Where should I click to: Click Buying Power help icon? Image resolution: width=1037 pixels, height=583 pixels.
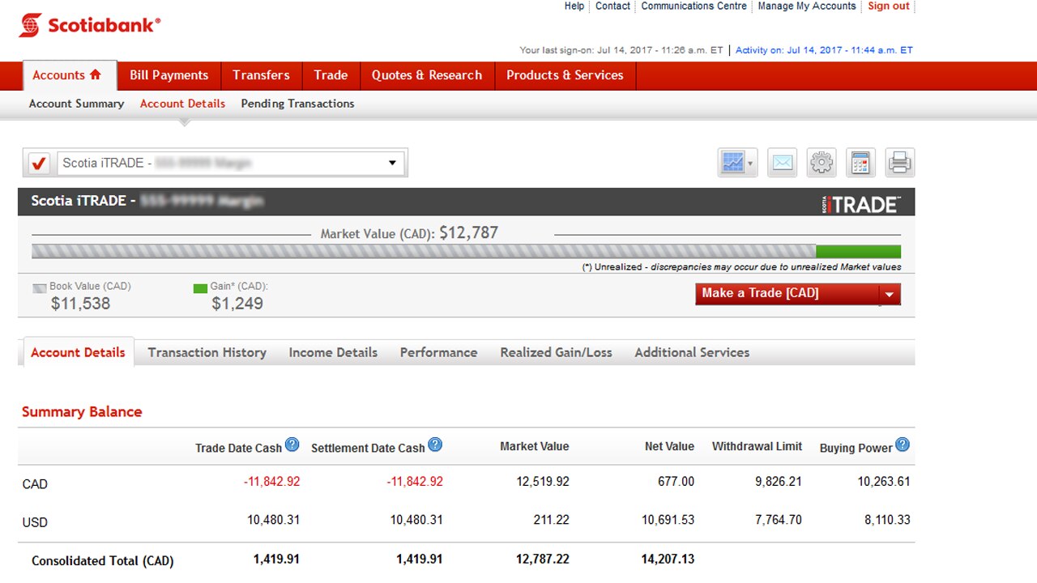[x=903, y=445]
